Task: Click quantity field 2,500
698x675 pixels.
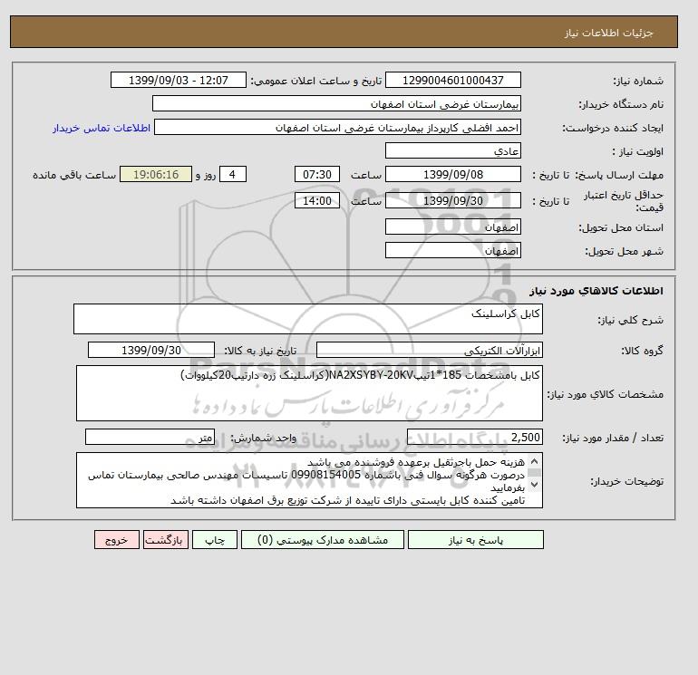Action: click(x=474, y=437)
